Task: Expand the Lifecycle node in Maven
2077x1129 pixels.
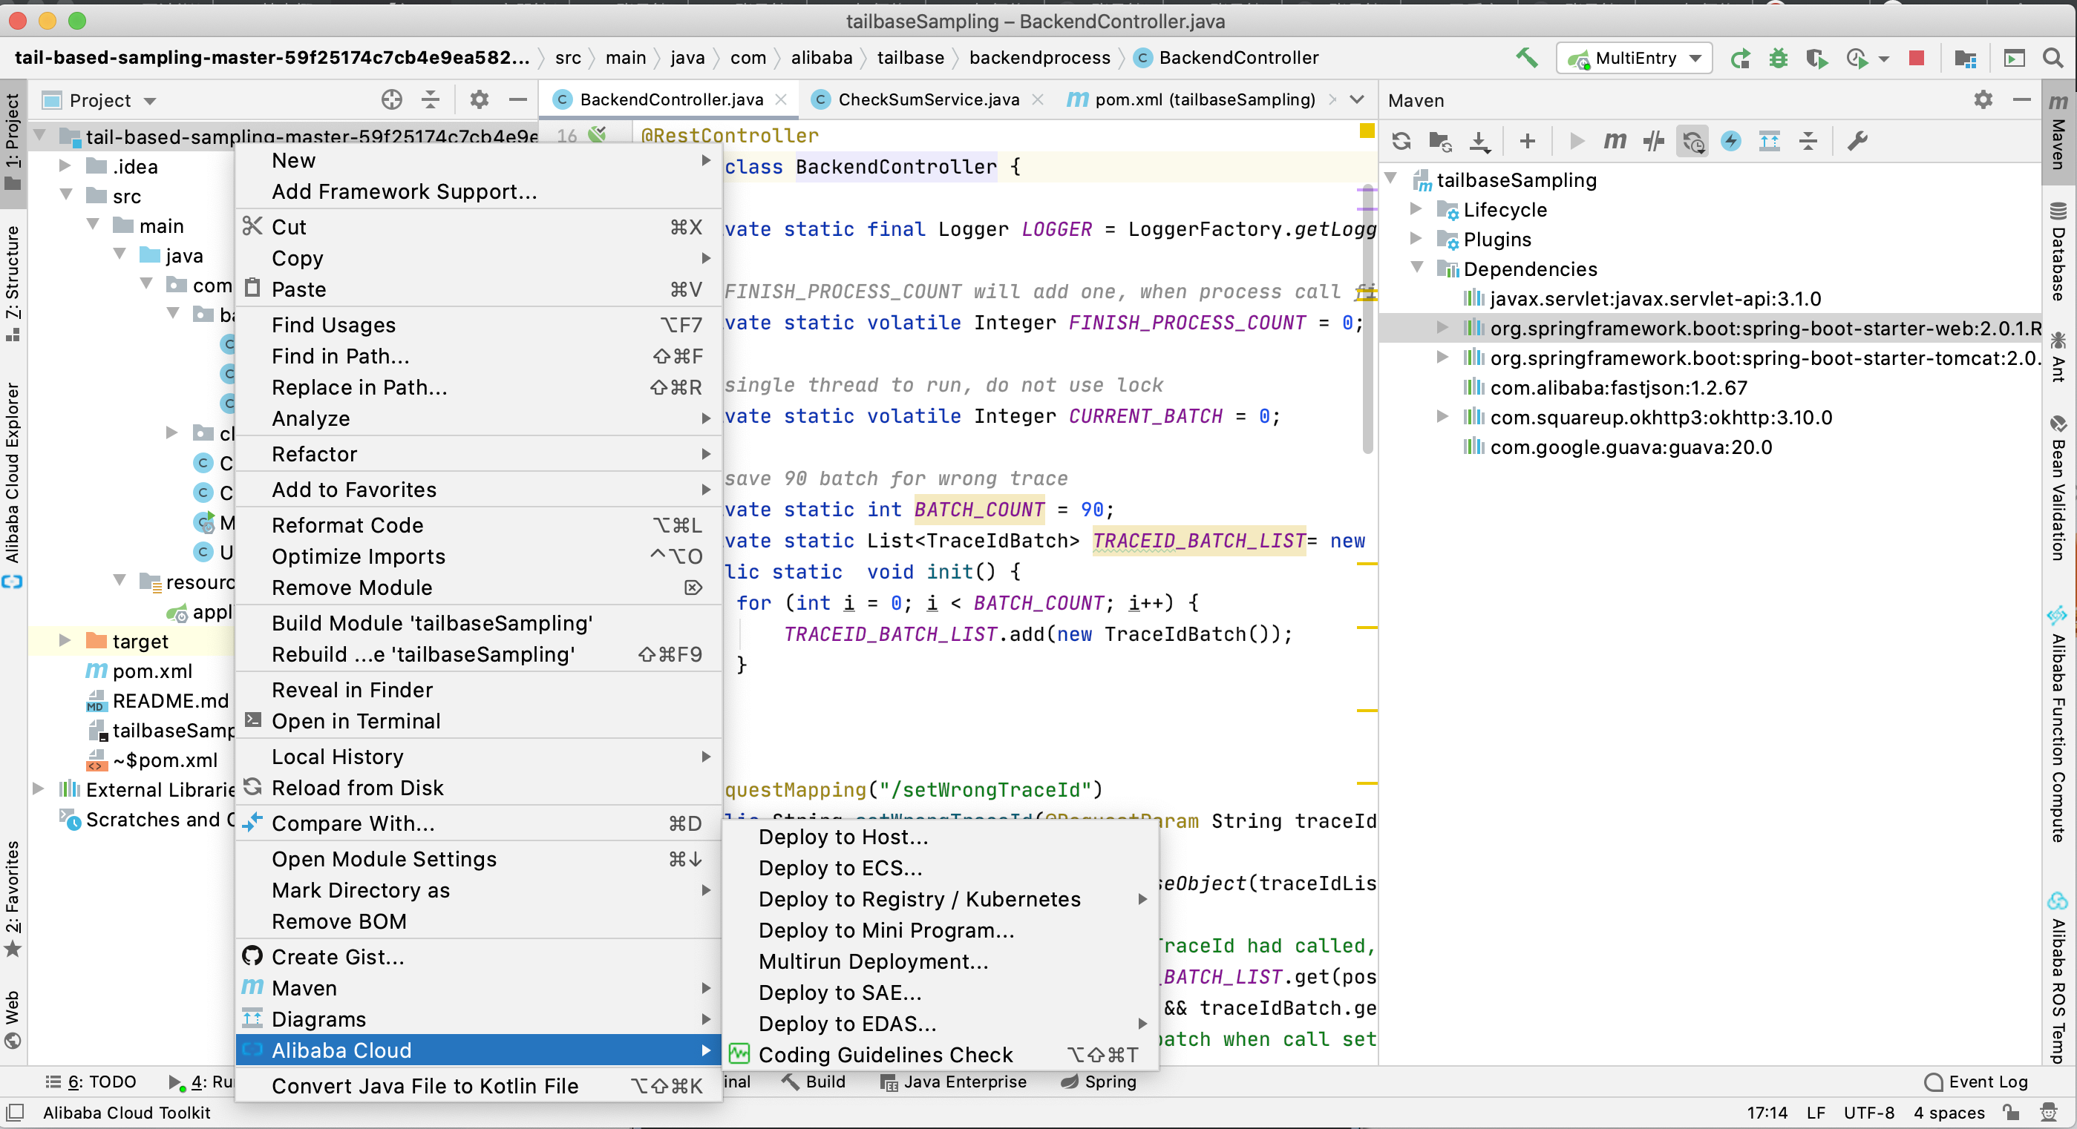Action: [x=1416, y=209]
